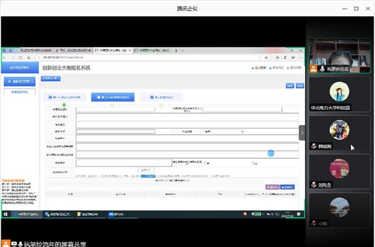The height and width of the screenshot is (247, 375).
Task: Click the browser taskbar item in shared screen
Action: coord(27,214)
